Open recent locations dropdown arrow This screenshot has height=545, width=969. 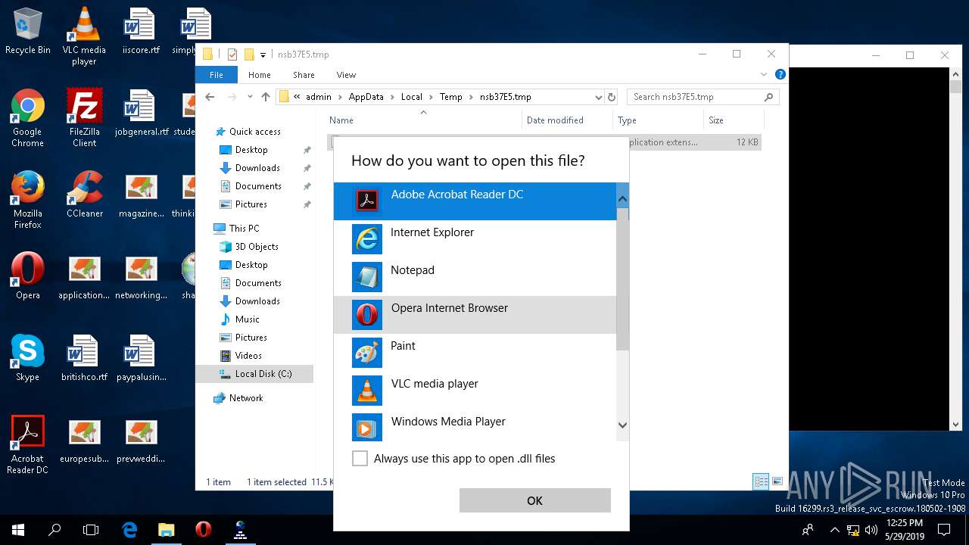[x=250, y=97]
